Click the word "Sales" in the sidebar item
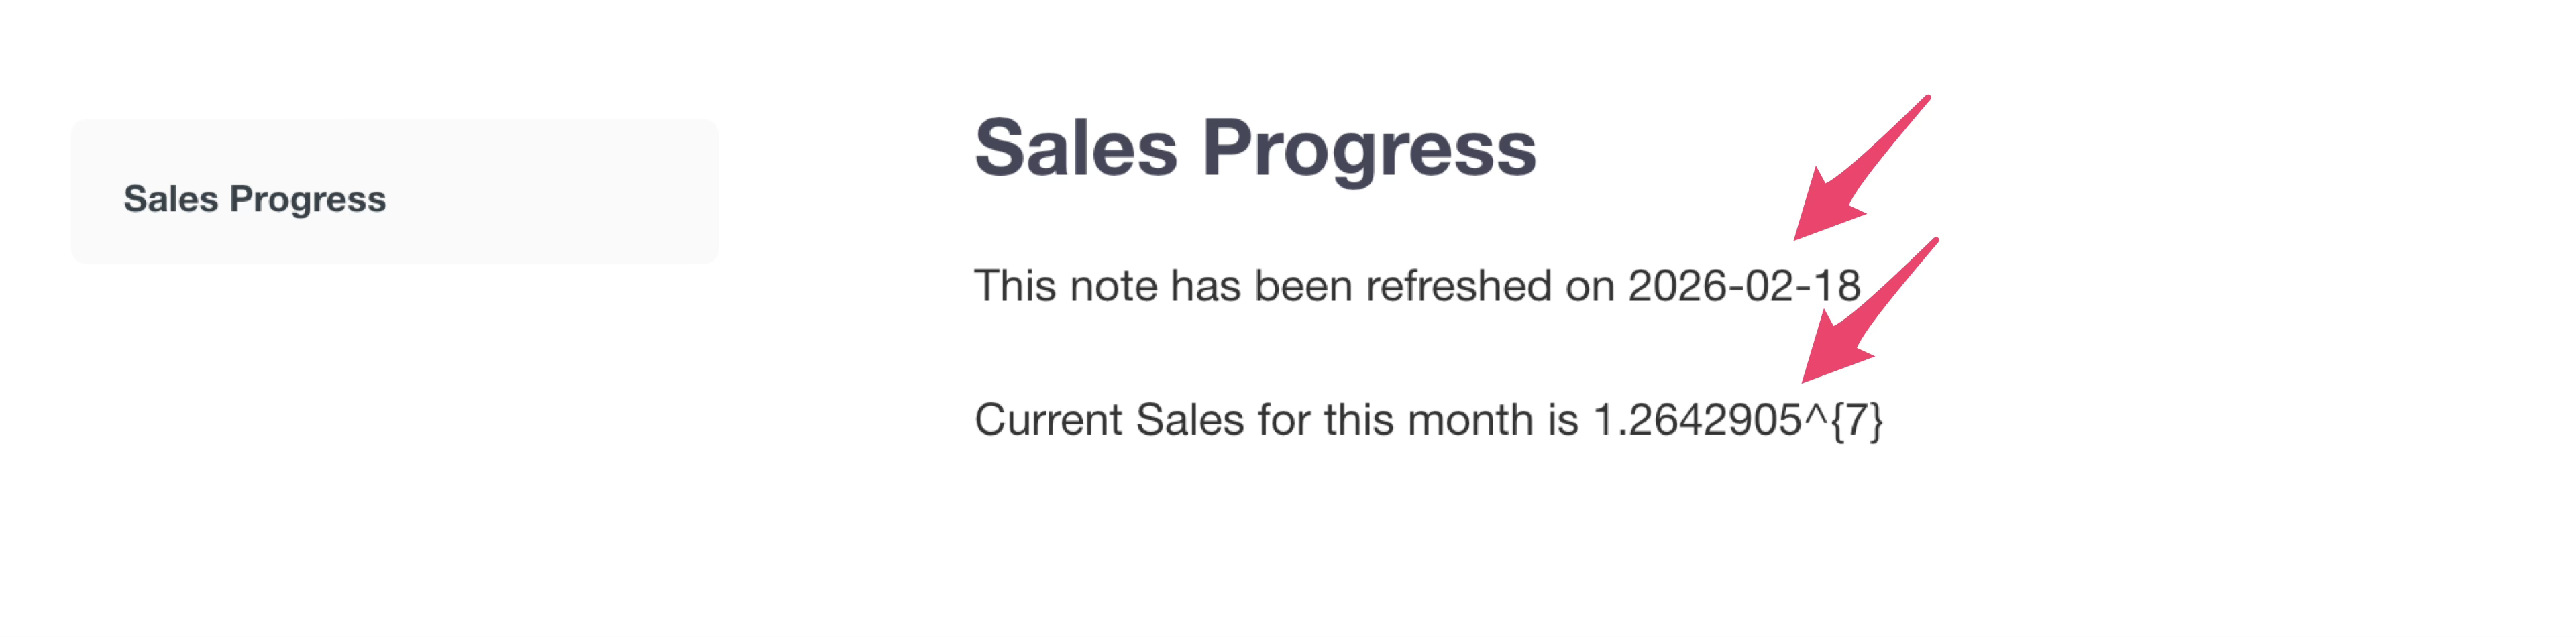This screenshot has width=2576, height=637. click(170, 199)
